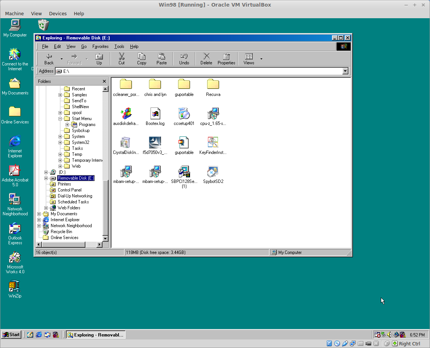The width and height of the screenshot is (430, 348).
Task: Expand the Samples folder node
Action: click(x=60, y=95)
